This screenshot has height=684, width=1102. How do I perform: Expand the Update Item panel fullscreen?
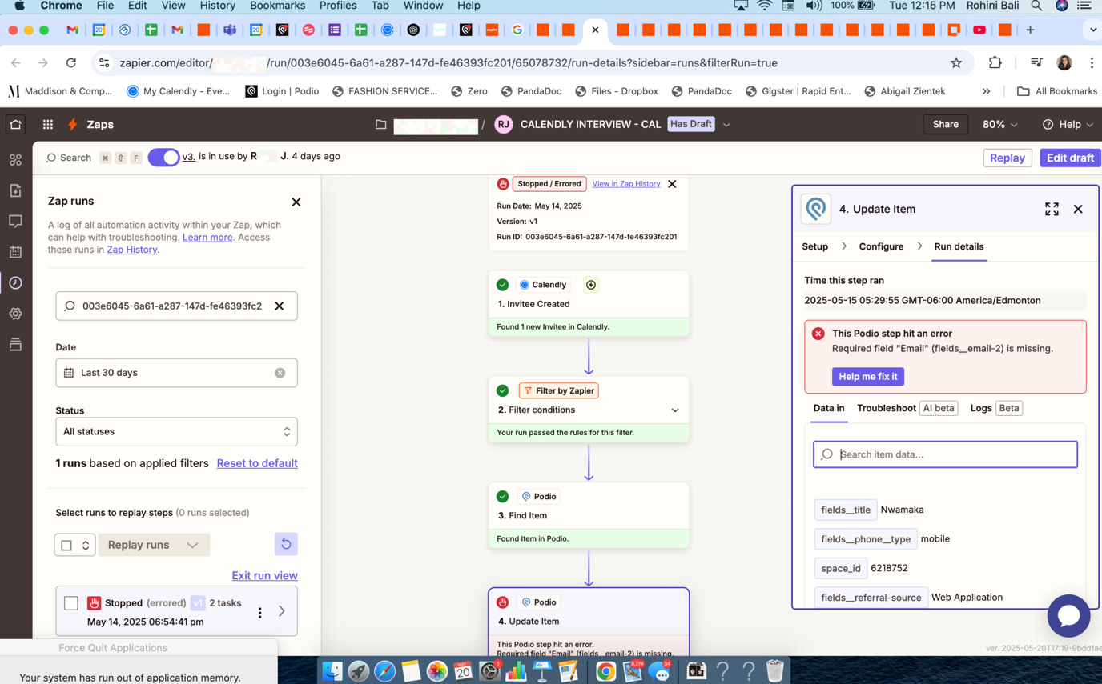click(1052, 209)
